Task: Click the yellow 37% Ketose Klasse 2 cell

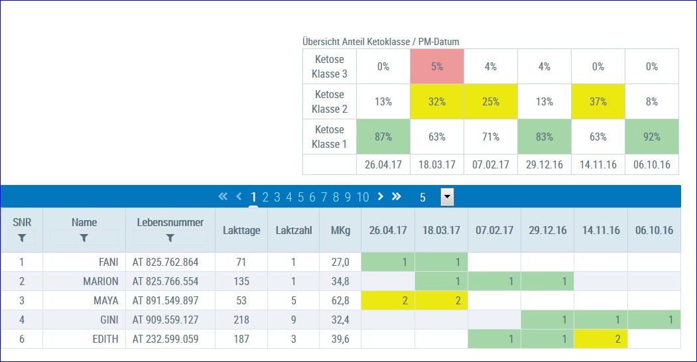Action: 598,101
